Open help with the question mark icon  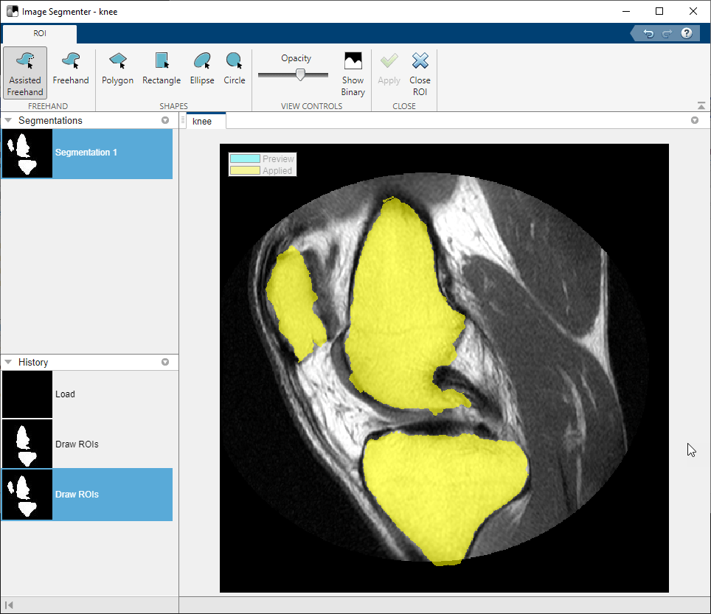tap(687, 33)
